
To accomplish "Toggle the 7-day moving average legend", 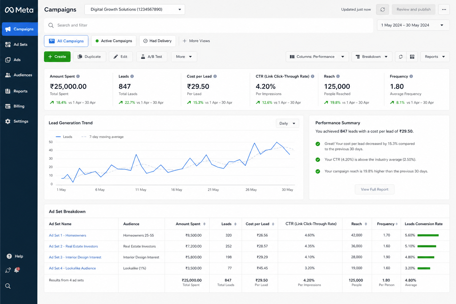I will coord(102,137).
